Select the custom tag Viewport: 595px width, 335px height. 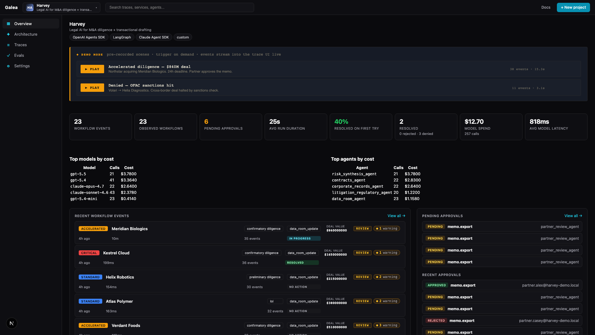(183, 37)
